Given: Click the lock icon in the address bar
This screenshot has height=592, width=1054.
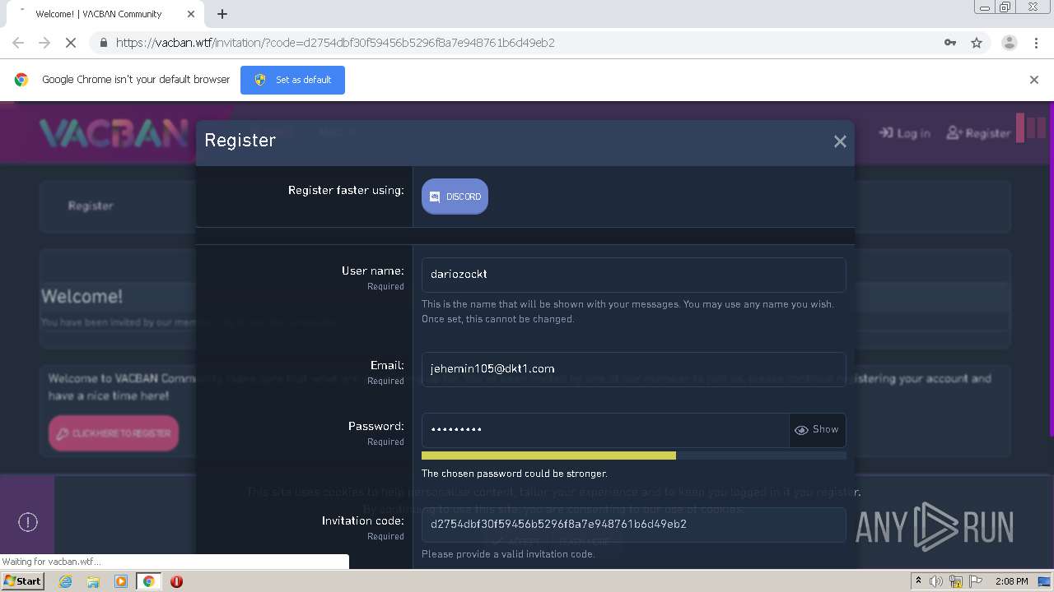Looking at the screenshot, I should pos(103,43).
